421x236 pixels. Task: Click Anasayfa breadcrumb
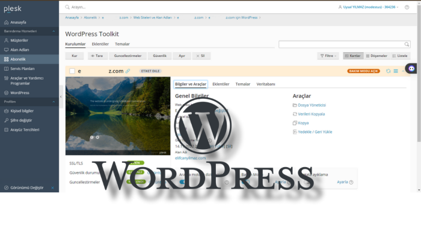(72, 17)
